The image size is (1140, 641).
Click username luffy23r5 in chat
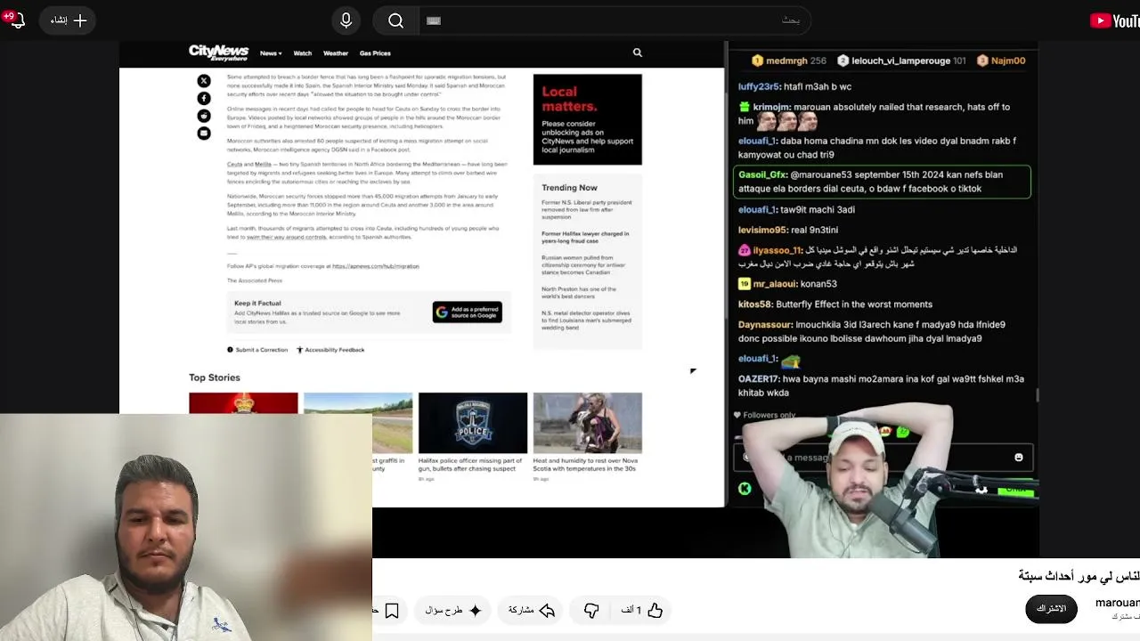point(759,86)
